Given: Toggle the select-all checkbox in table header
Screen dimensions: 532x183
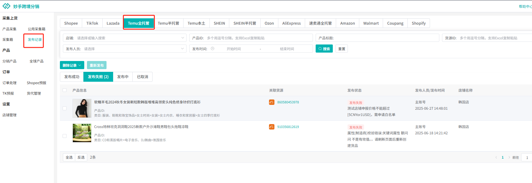Looking at the screenshot, I should coord(64,90).
